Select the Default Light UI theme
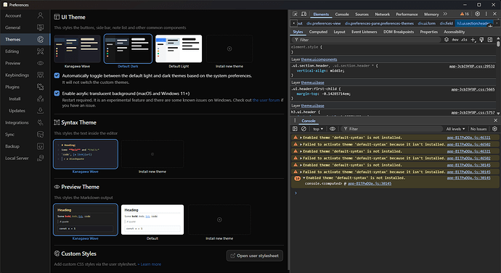This screenshot has height=273, width=501. point(179,49)
